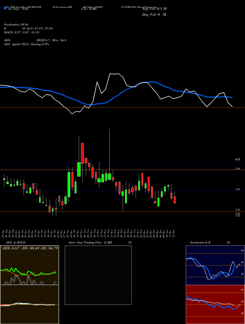Click the '12 Dec' last date axis label
The width and height of the screenshot is (245, 324).
pos(174,234)
